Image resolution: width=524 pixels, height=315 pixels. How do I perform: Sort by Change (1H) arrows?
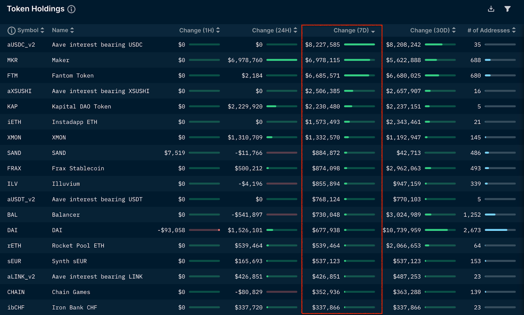(218, 30)
